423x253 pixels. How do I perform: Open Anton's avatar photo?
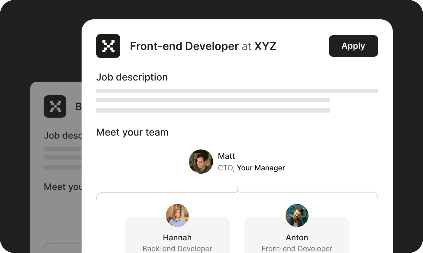click(x=297, y=215)
